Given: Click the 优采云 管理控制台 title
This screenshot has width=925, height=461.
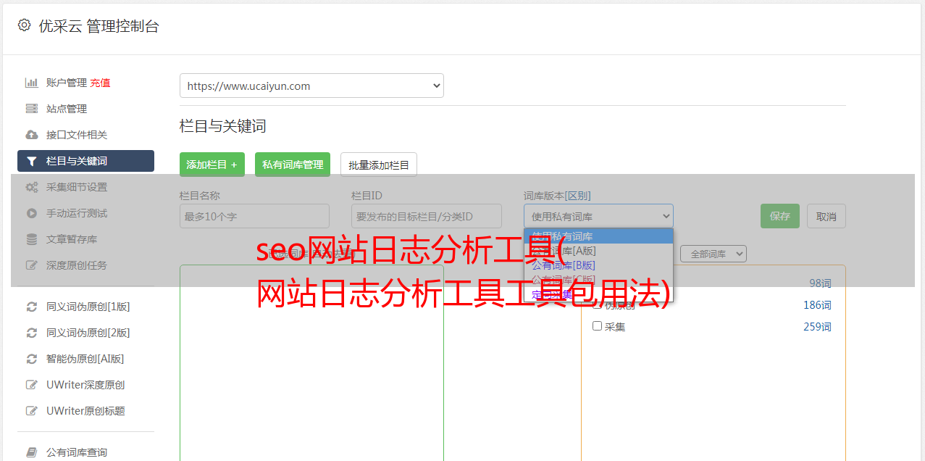Looking at the screenshot, I should (x=99, y=26).
